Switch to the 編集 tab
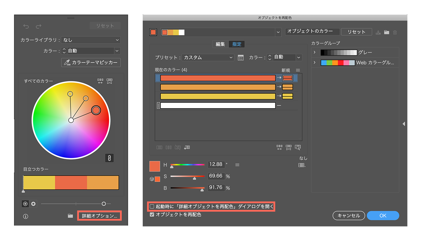Image resolution: width=422 pixels, height=241 pixels. (x=220, y=44)
